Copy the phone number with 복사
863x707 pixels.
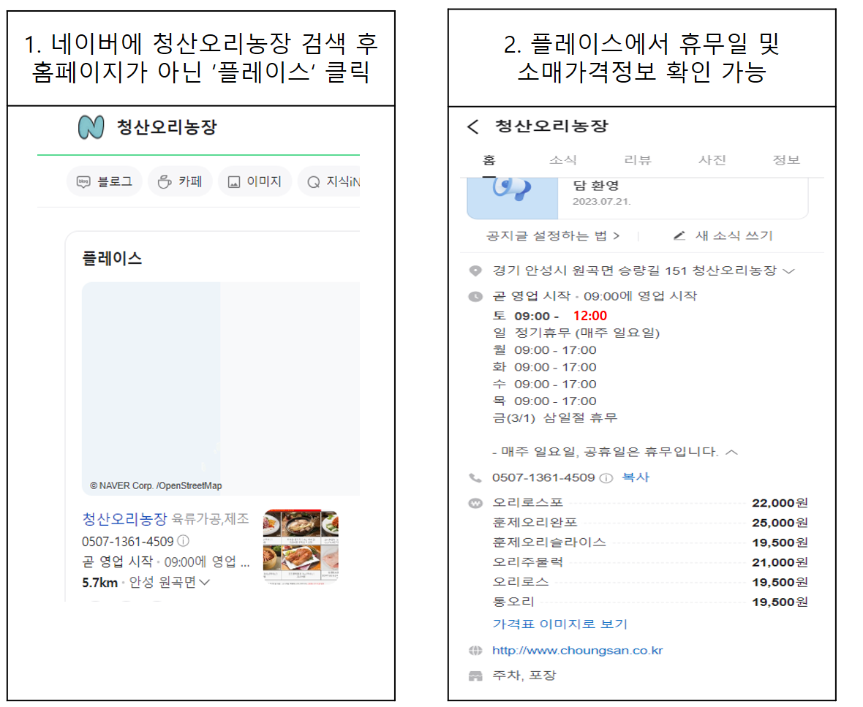636,477
